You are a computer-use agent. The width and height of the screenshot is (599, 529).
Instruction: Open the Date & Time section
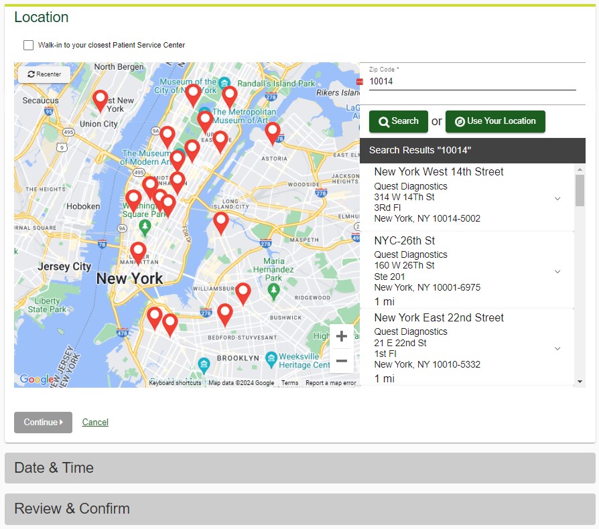coord(300,467)
